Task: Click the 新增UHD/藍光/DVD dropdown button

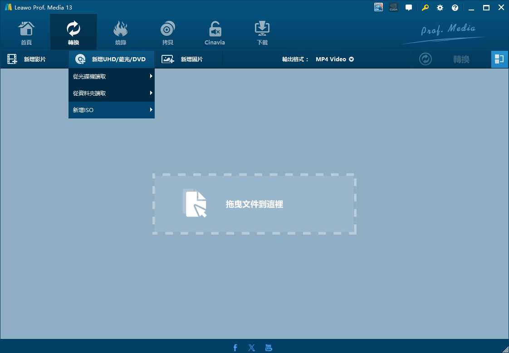Action: [111, 59]
